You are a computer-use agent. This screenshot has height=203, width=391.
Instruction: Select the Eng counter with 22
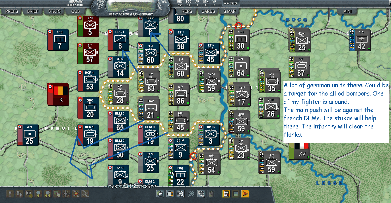178,176
